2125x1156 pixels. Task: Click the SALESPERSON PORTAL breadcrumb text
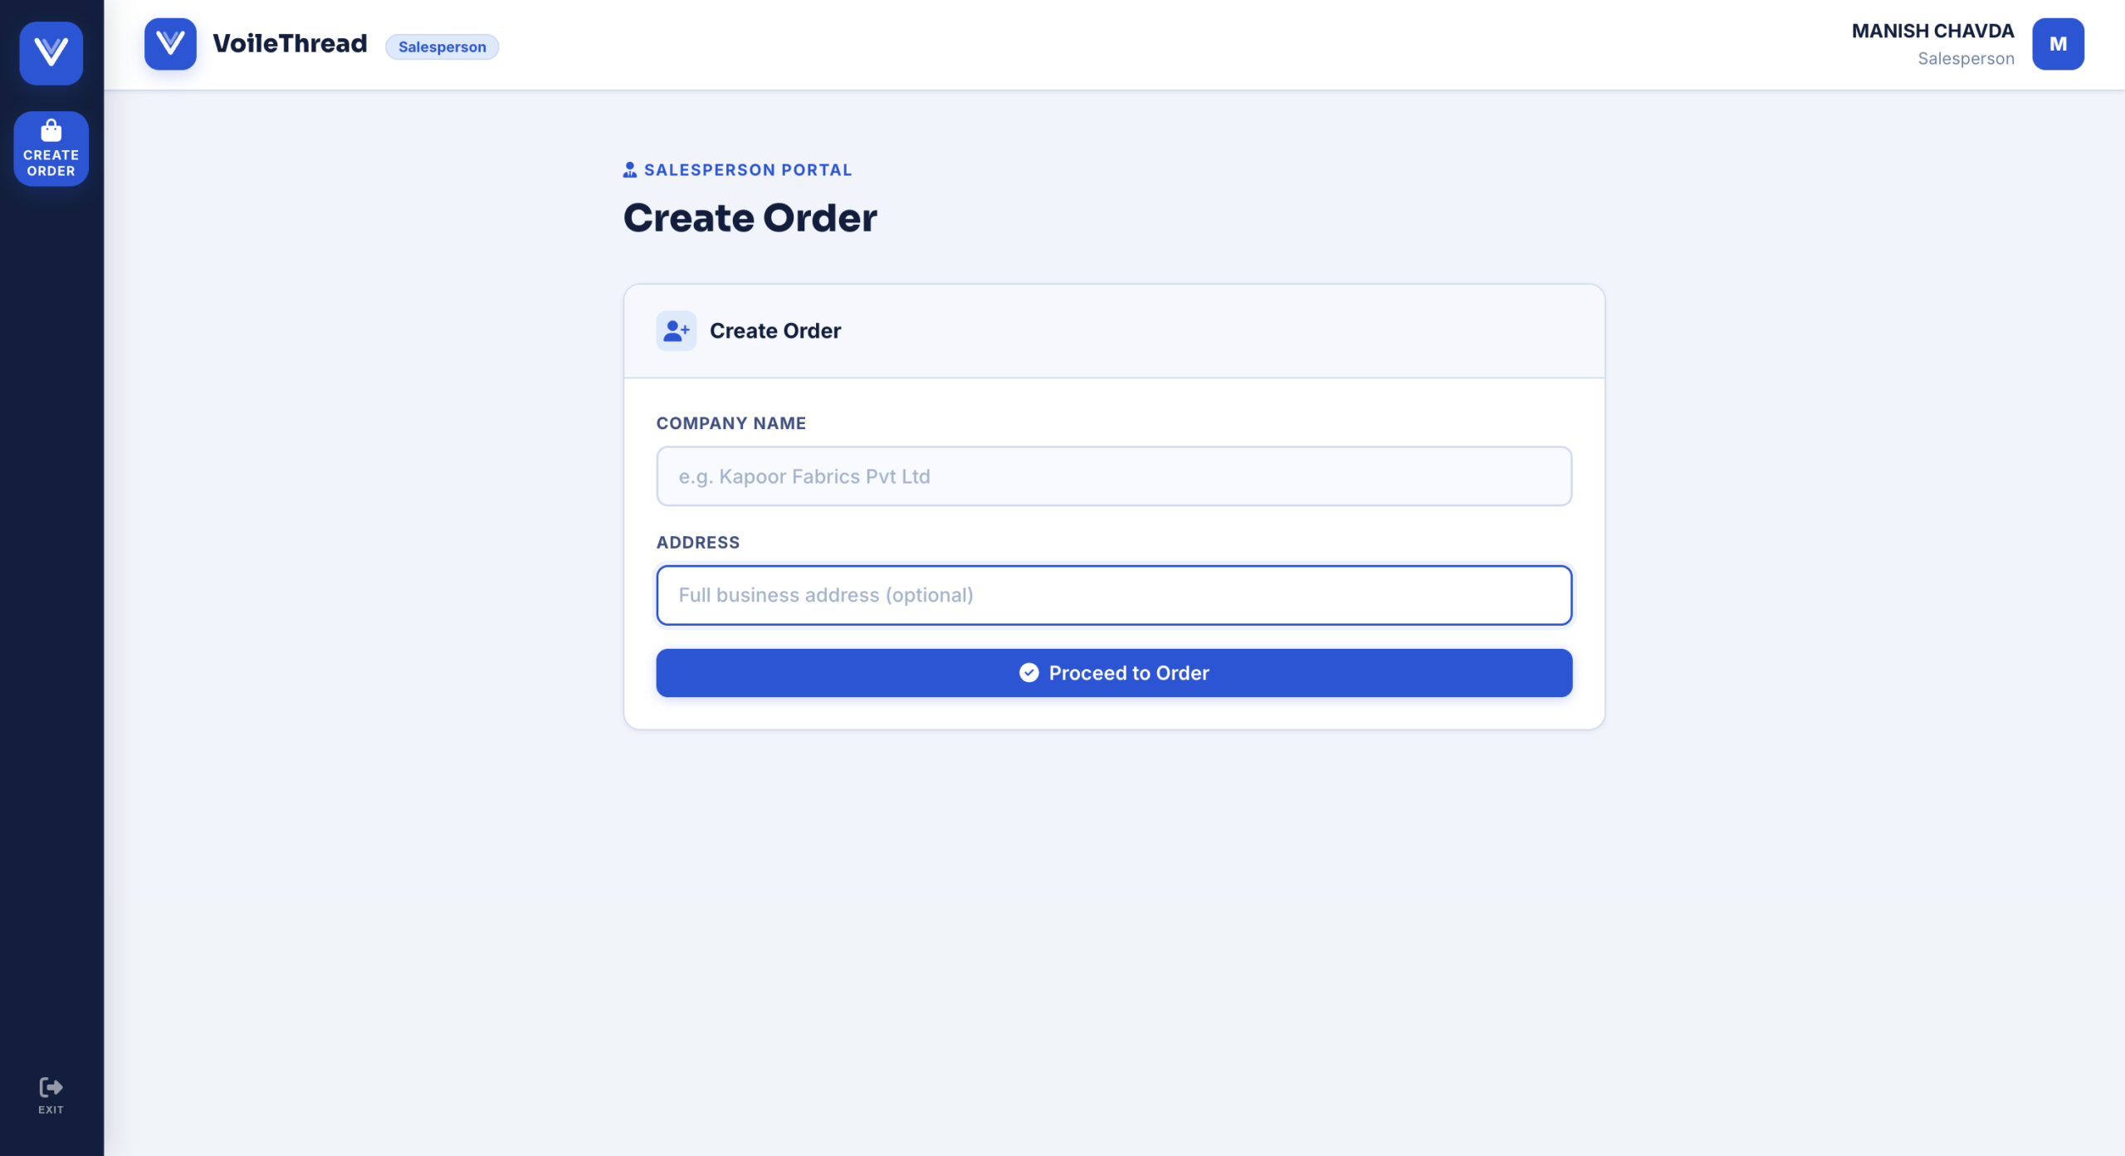coord(747,170)
